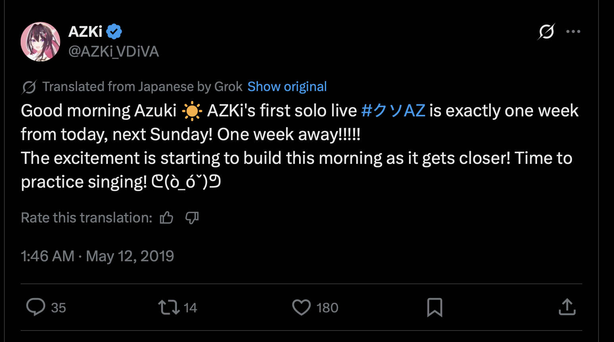Click the 35 replies count
Viewport: 614px width, 342px height.
pyautogui.click(x=58, y=308)
